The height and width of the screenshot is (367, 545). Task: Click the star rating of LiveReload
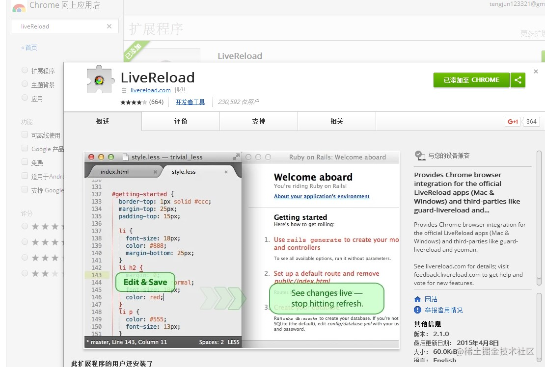click(134, 102)
